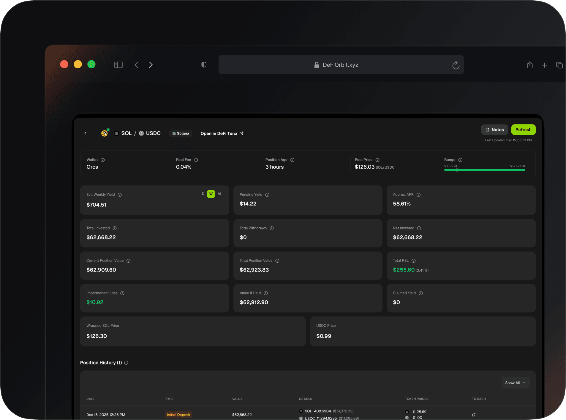Go back with browser back arrow

click(136, 65)
